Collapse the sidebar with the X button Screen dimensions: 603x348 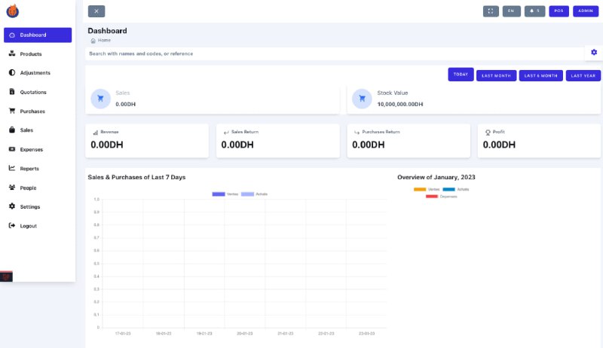tap(96, 11)
